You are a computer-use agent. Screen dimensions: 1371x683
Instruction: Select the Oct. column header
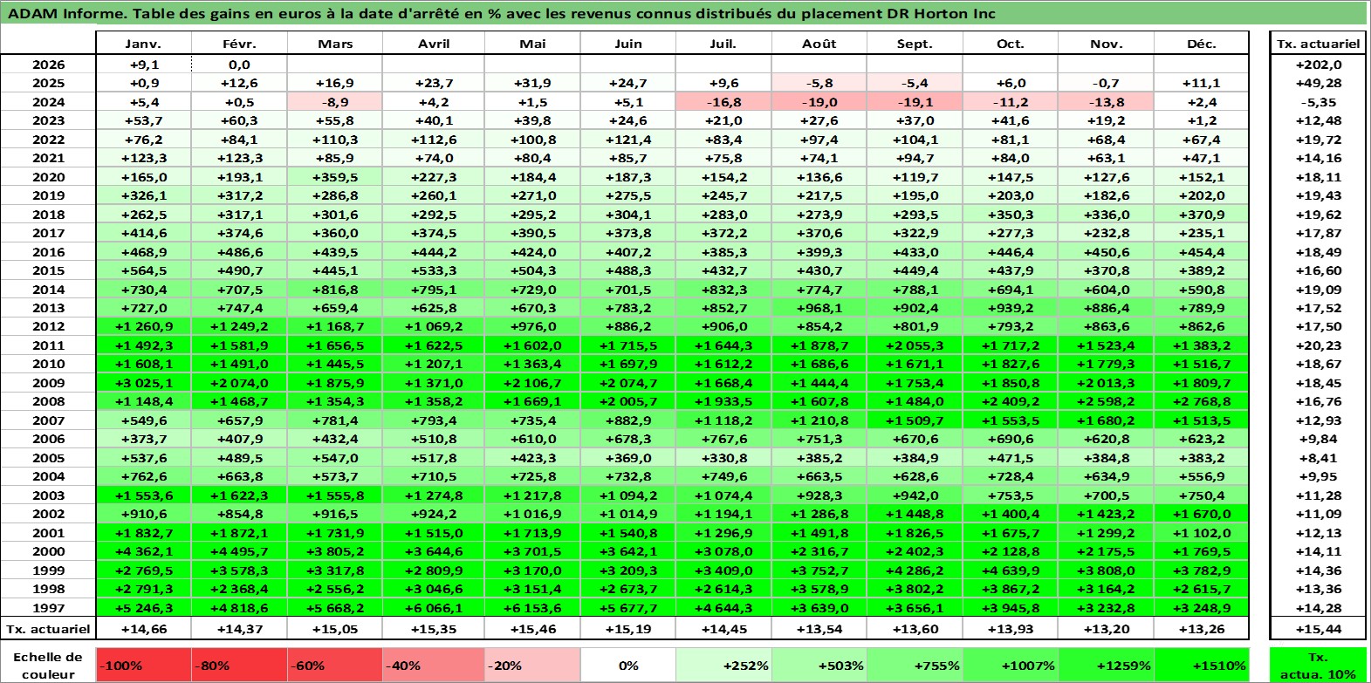pos(1011,44)
